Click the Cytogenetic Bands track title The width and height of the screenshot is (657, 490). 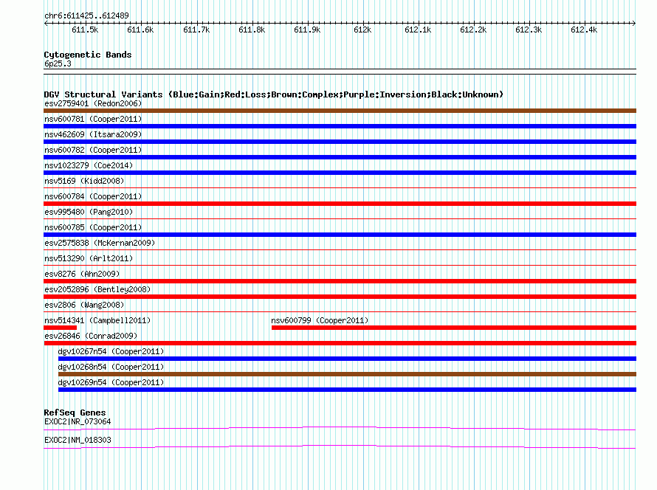tap(88, 55)
